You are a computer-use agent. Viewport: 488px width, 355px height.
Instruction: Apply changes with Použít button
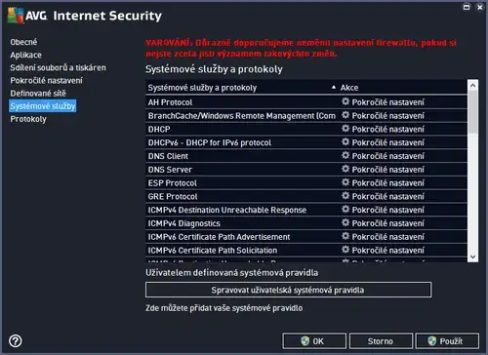coord(447,341)
